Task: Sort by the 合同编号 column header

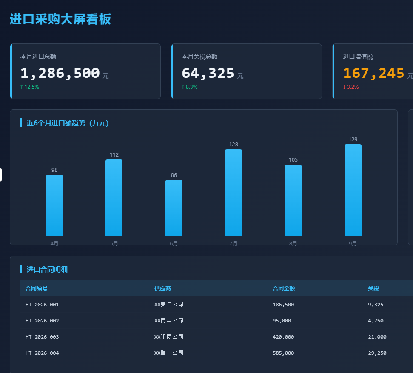Action: [37, 288]
